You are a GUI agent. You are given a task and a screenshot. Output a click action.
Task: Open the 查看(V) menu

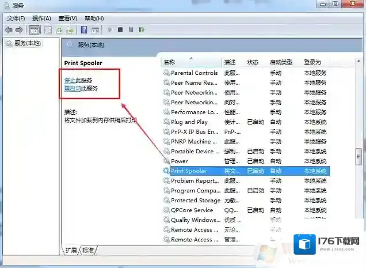click(68, 18)
